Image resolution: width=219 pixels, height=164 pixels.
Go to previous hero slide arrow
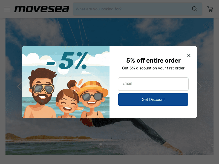[19, 86]
